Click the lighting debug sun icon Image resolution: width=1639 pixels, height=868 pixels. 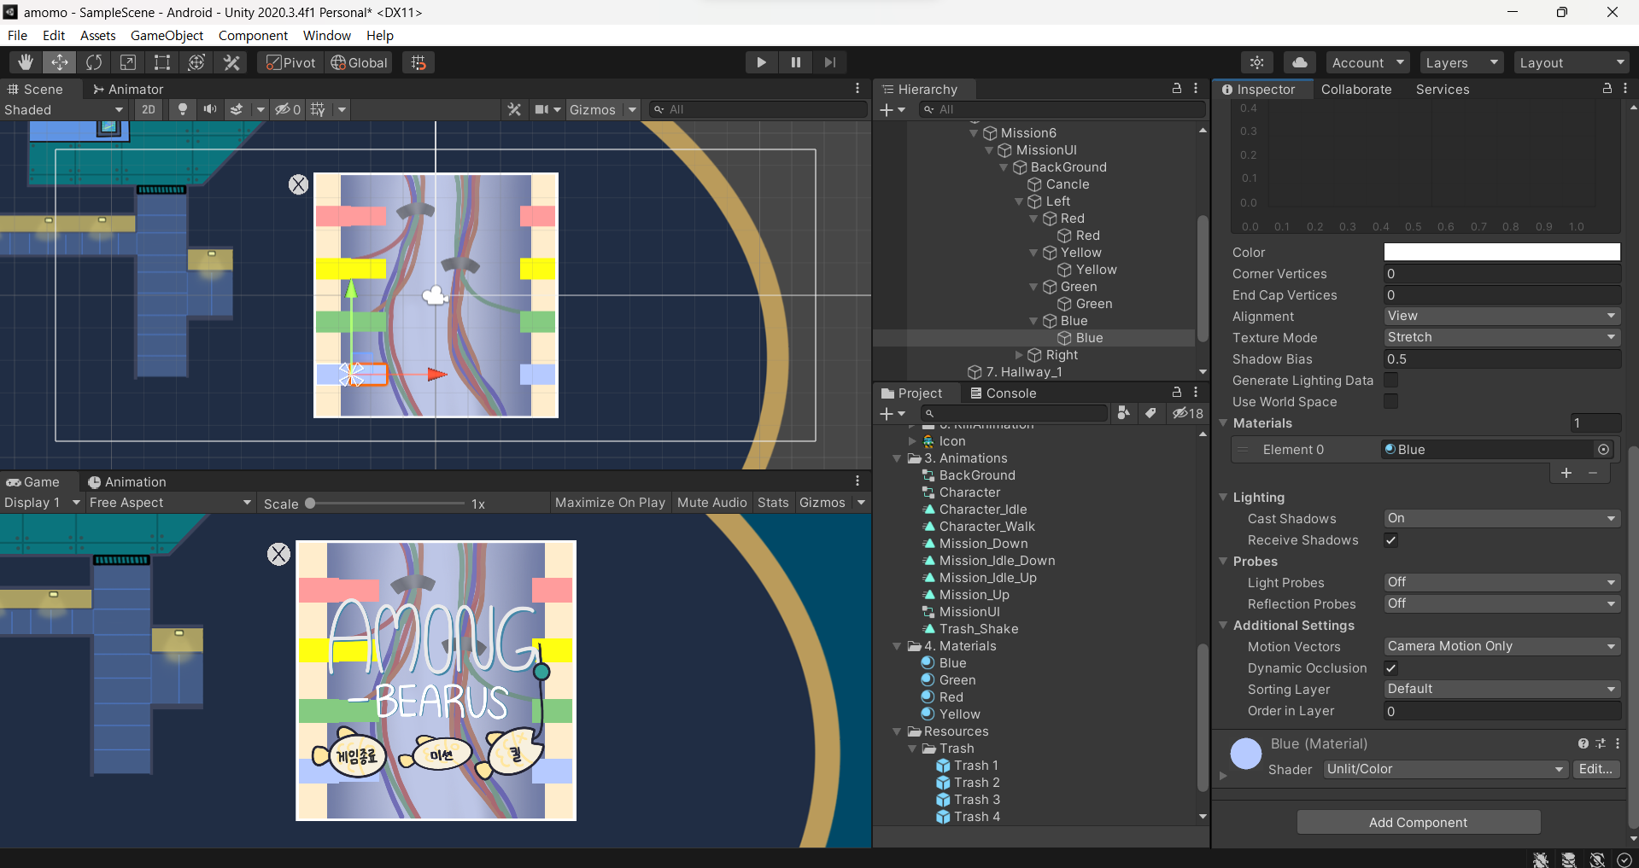[1257, 62]
